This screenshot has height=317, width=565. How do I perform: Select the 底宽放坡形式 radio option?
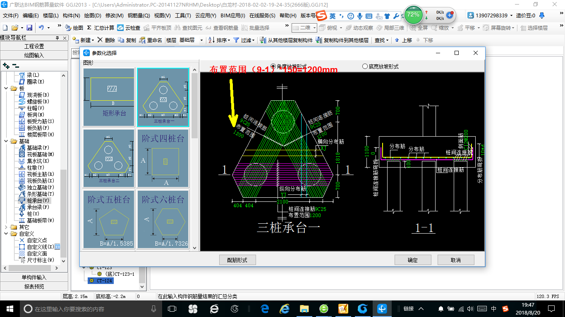(x=381, y=66)
